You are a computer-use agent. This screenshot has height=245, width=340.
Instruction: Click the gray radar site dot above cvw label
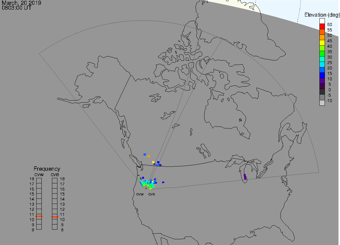146,189
